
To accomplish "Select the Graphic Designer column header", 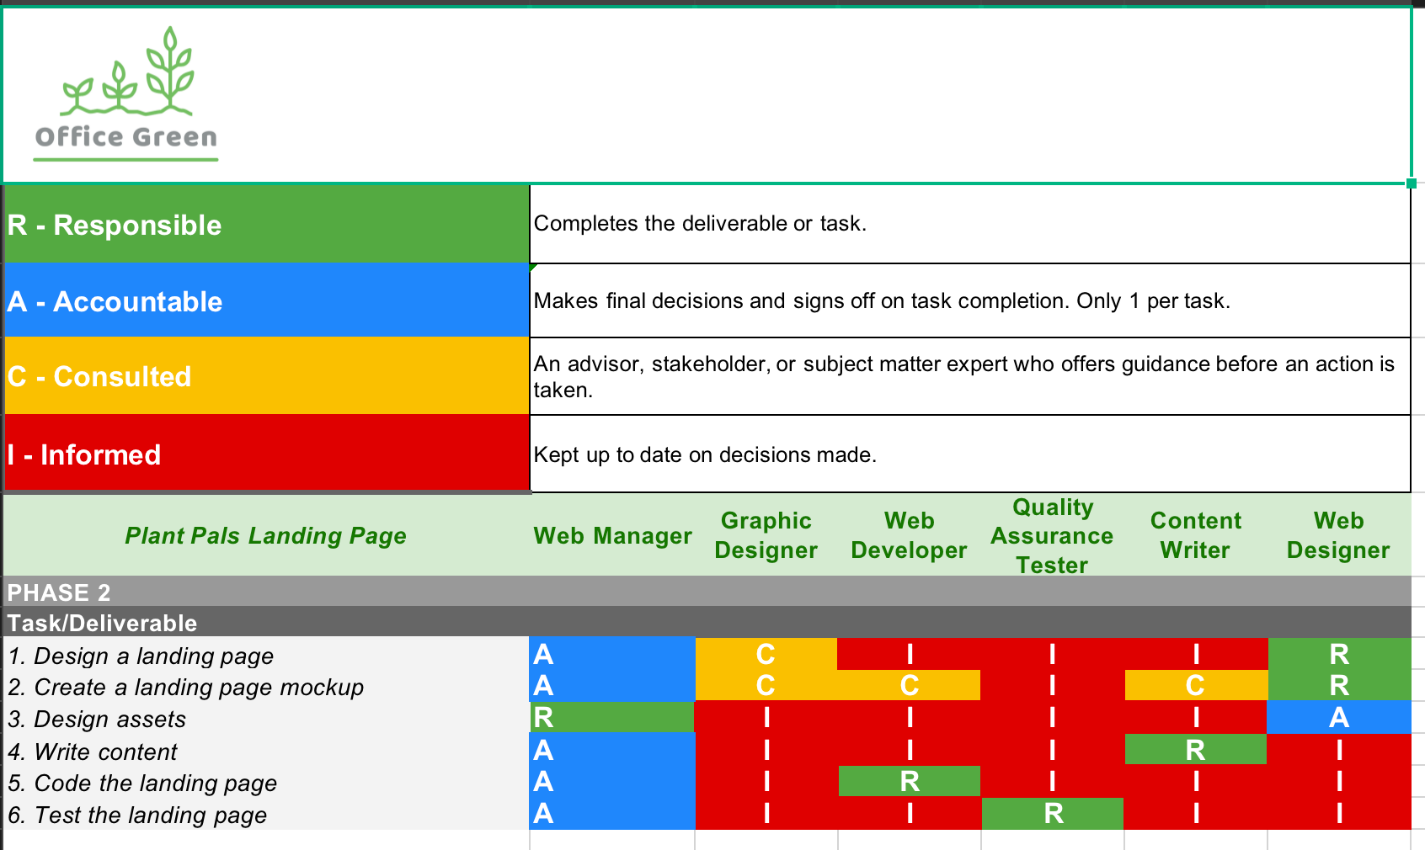I will tap(765, 535).
